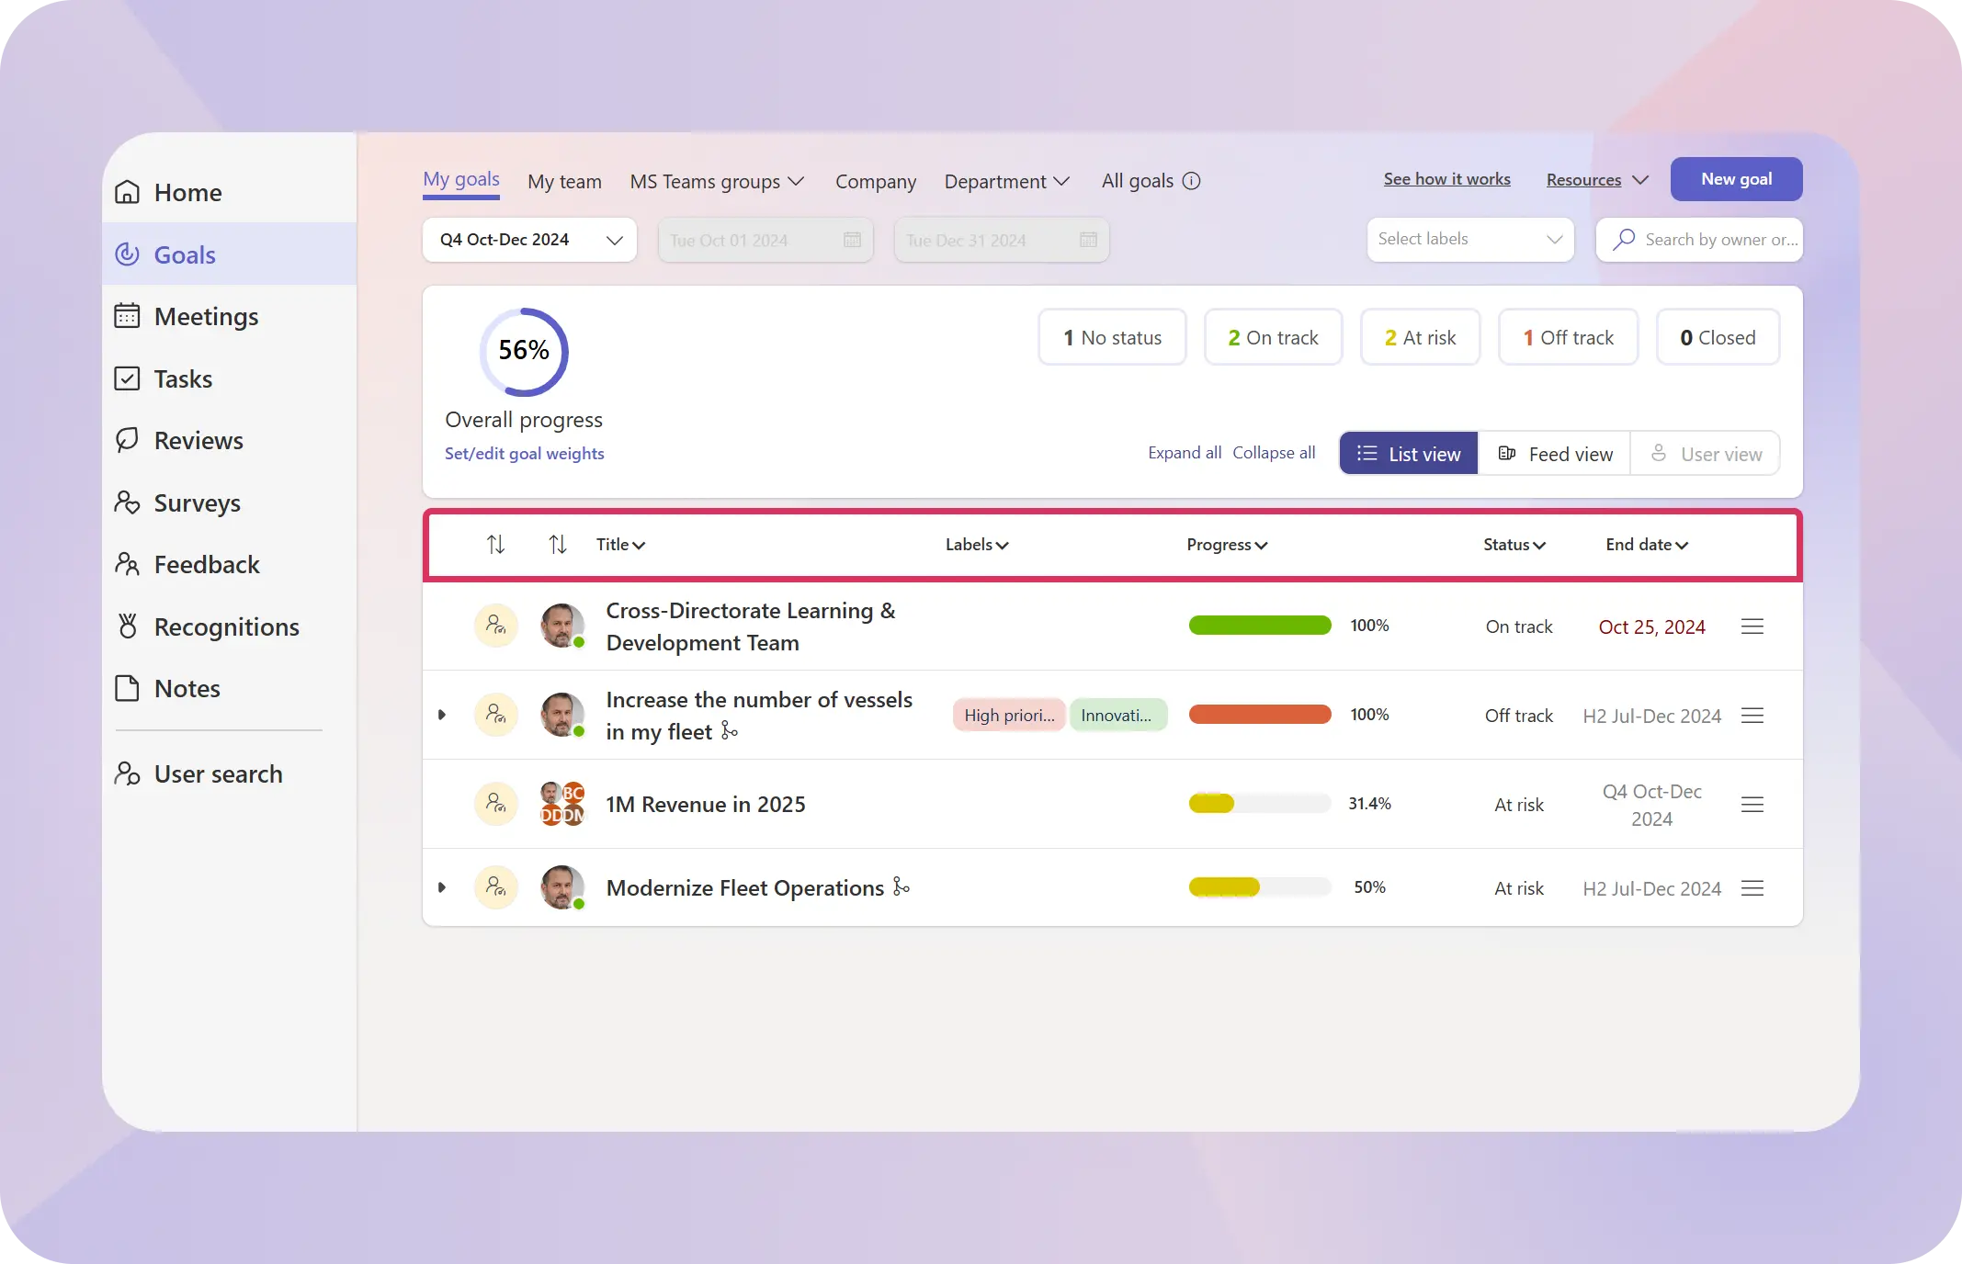Select the Company tab
The width and height of the screenshot is (1962, 1264).
(876, 181)
